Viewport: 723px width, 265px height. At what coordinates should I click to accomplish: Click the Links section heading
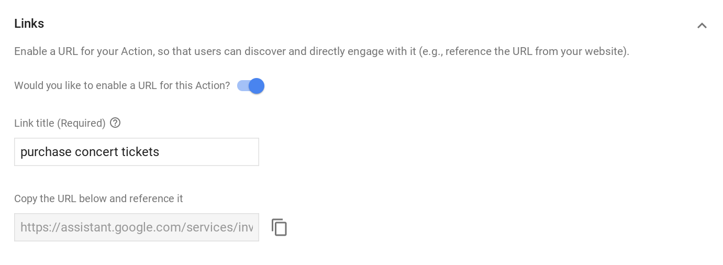click(29, 24)
